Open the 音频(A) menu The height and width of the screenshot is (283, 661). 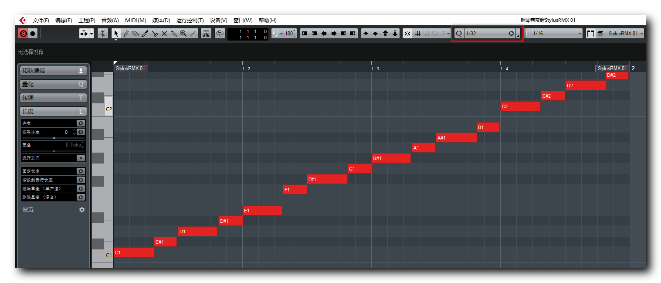(x=110, y=20)
